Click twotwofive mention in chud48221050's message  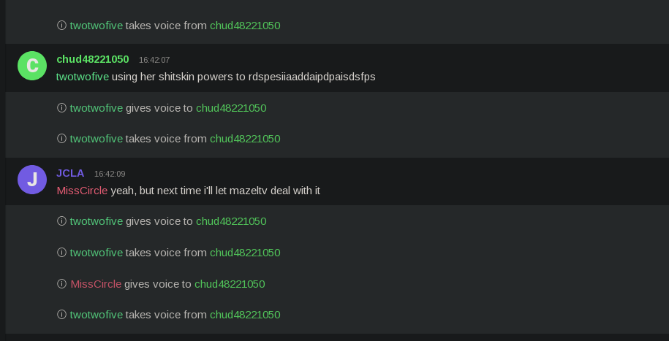83,76
